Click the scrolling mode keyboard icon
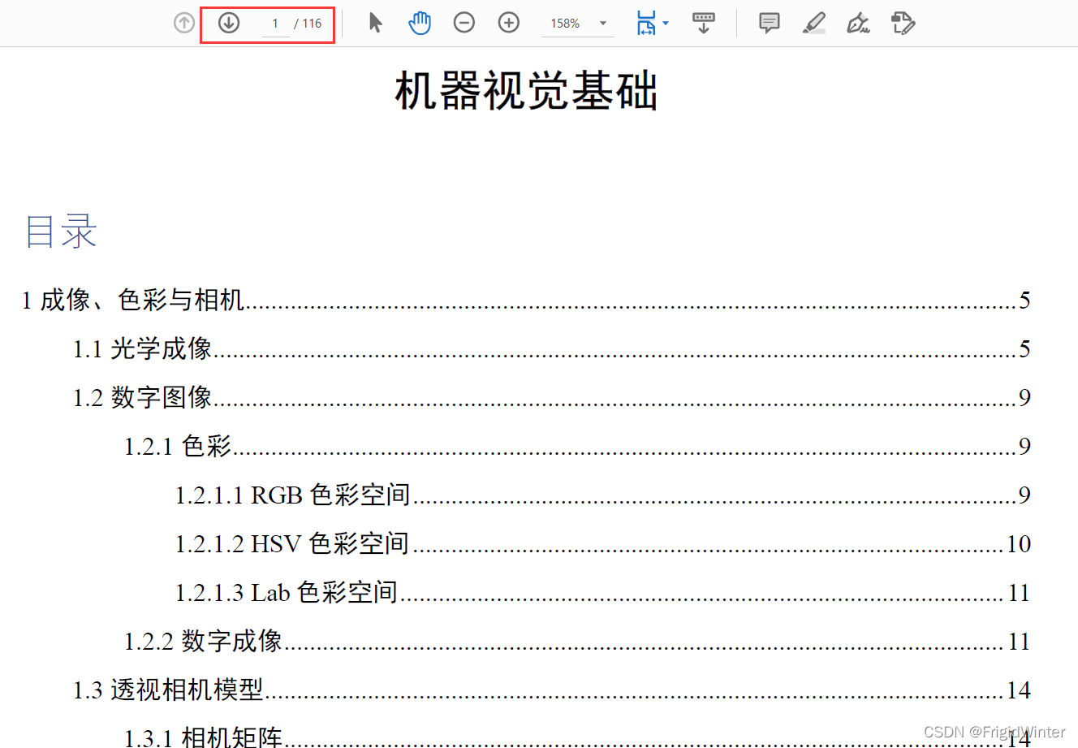The width and height of the screenshot is (1078, 748). click(704, 23)
